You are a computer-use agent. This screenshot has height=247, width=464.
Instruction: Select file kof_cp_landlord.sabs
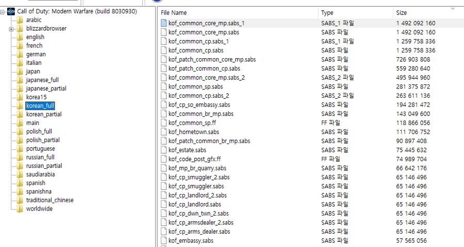[x=195, y=204]
